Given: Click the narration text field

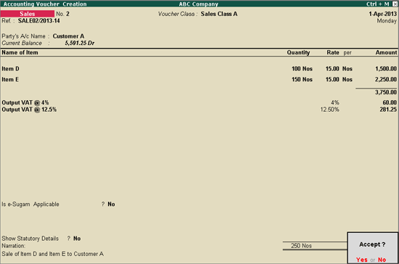Looking at the screenshot, I should tap(53, 254).
